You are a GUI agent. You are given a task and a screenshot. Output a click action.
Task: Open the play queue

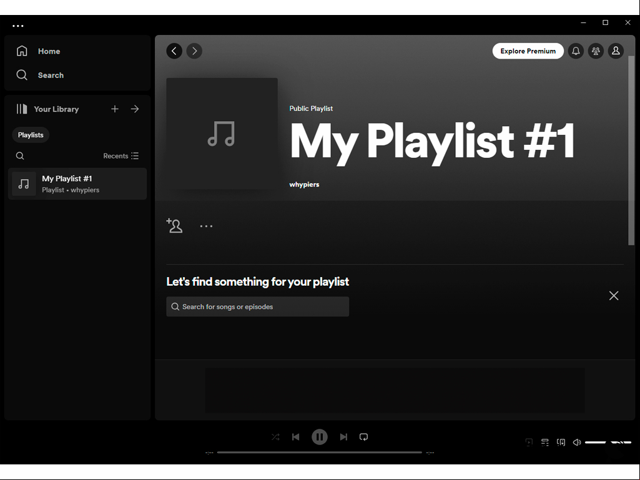pyautogui.click(x=545, y=442)
